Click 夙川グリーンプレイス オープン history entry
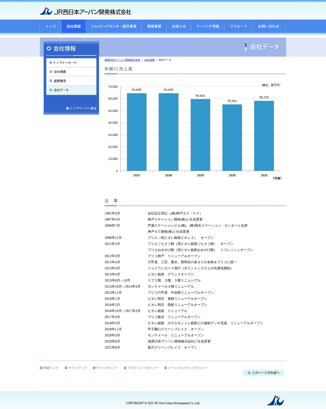 tap(173, 348)
